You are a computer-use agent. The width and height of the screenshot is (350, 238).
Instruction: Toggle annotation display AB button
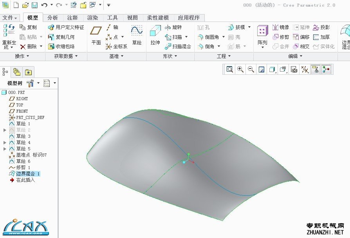[x=283, y=69]
